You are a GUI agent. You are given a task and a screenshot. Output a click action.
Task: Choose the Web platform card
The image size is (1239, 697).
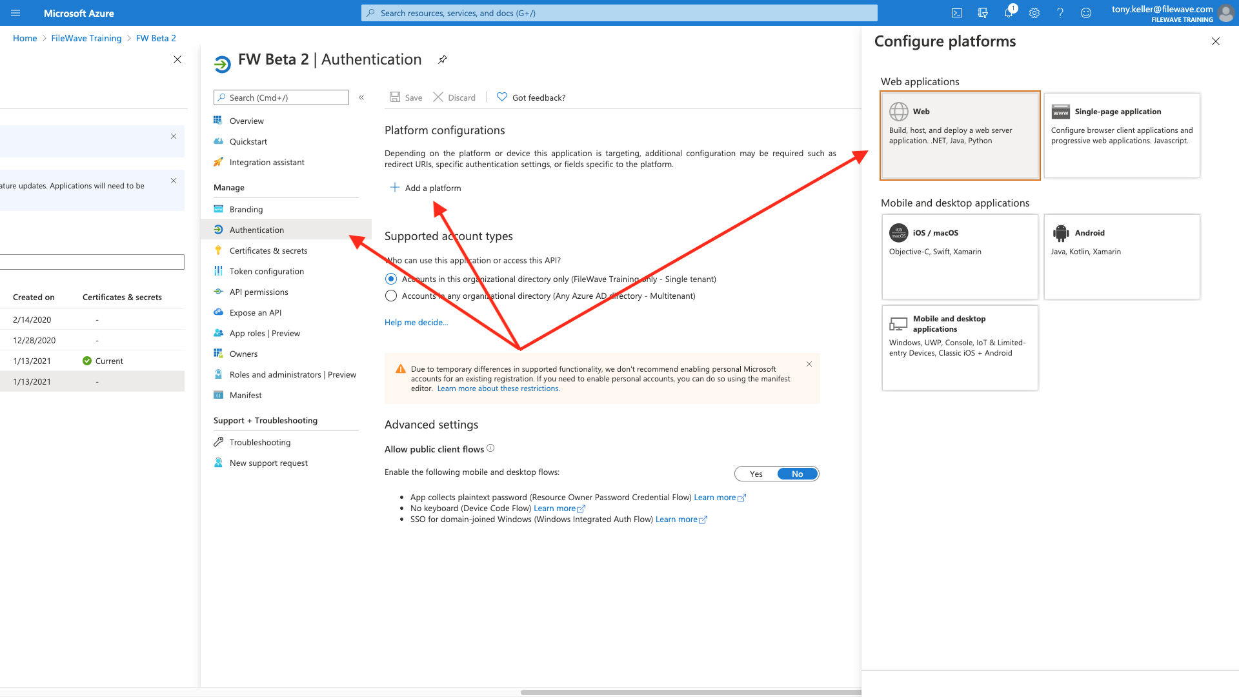(960, 135)
